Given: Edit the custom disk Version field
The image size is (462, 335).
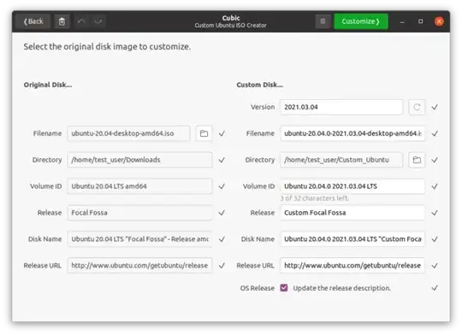Looking at the screenshot, I should 341,107.
